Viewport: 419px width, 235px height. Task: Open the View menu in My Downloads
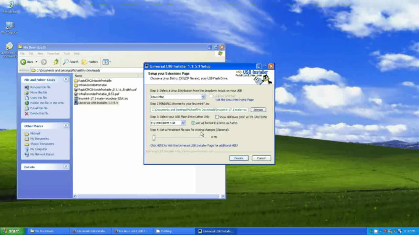[x=40, y=54]
